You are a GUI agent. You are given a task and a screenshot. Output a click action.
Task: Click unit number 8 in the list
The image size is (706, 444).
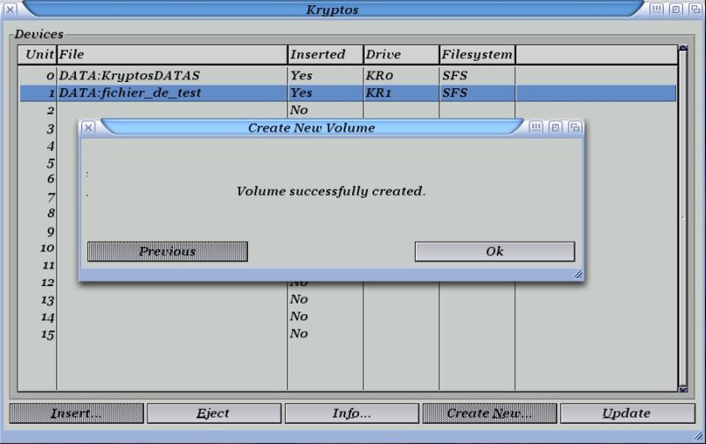pos(51,213)
